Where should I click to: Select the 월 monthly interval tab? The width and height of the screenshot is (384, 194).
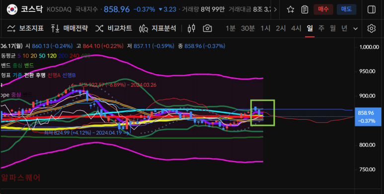tap(332, 28)
